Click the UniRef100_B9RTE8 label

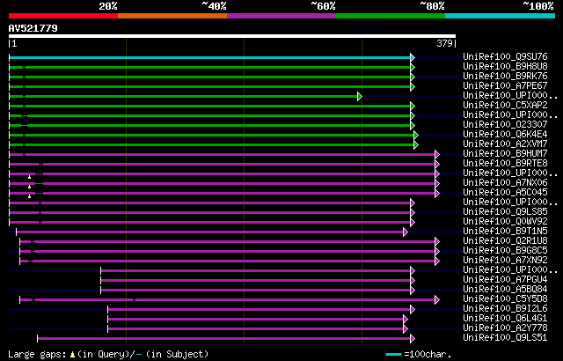point(505,163)
